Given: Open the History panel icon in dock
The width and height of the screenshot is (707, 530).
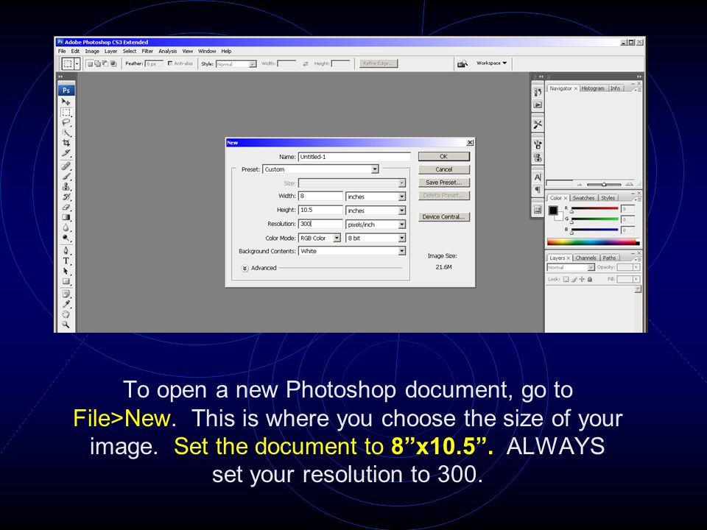Looking at the screenshot, I should (x=538, y=93).
